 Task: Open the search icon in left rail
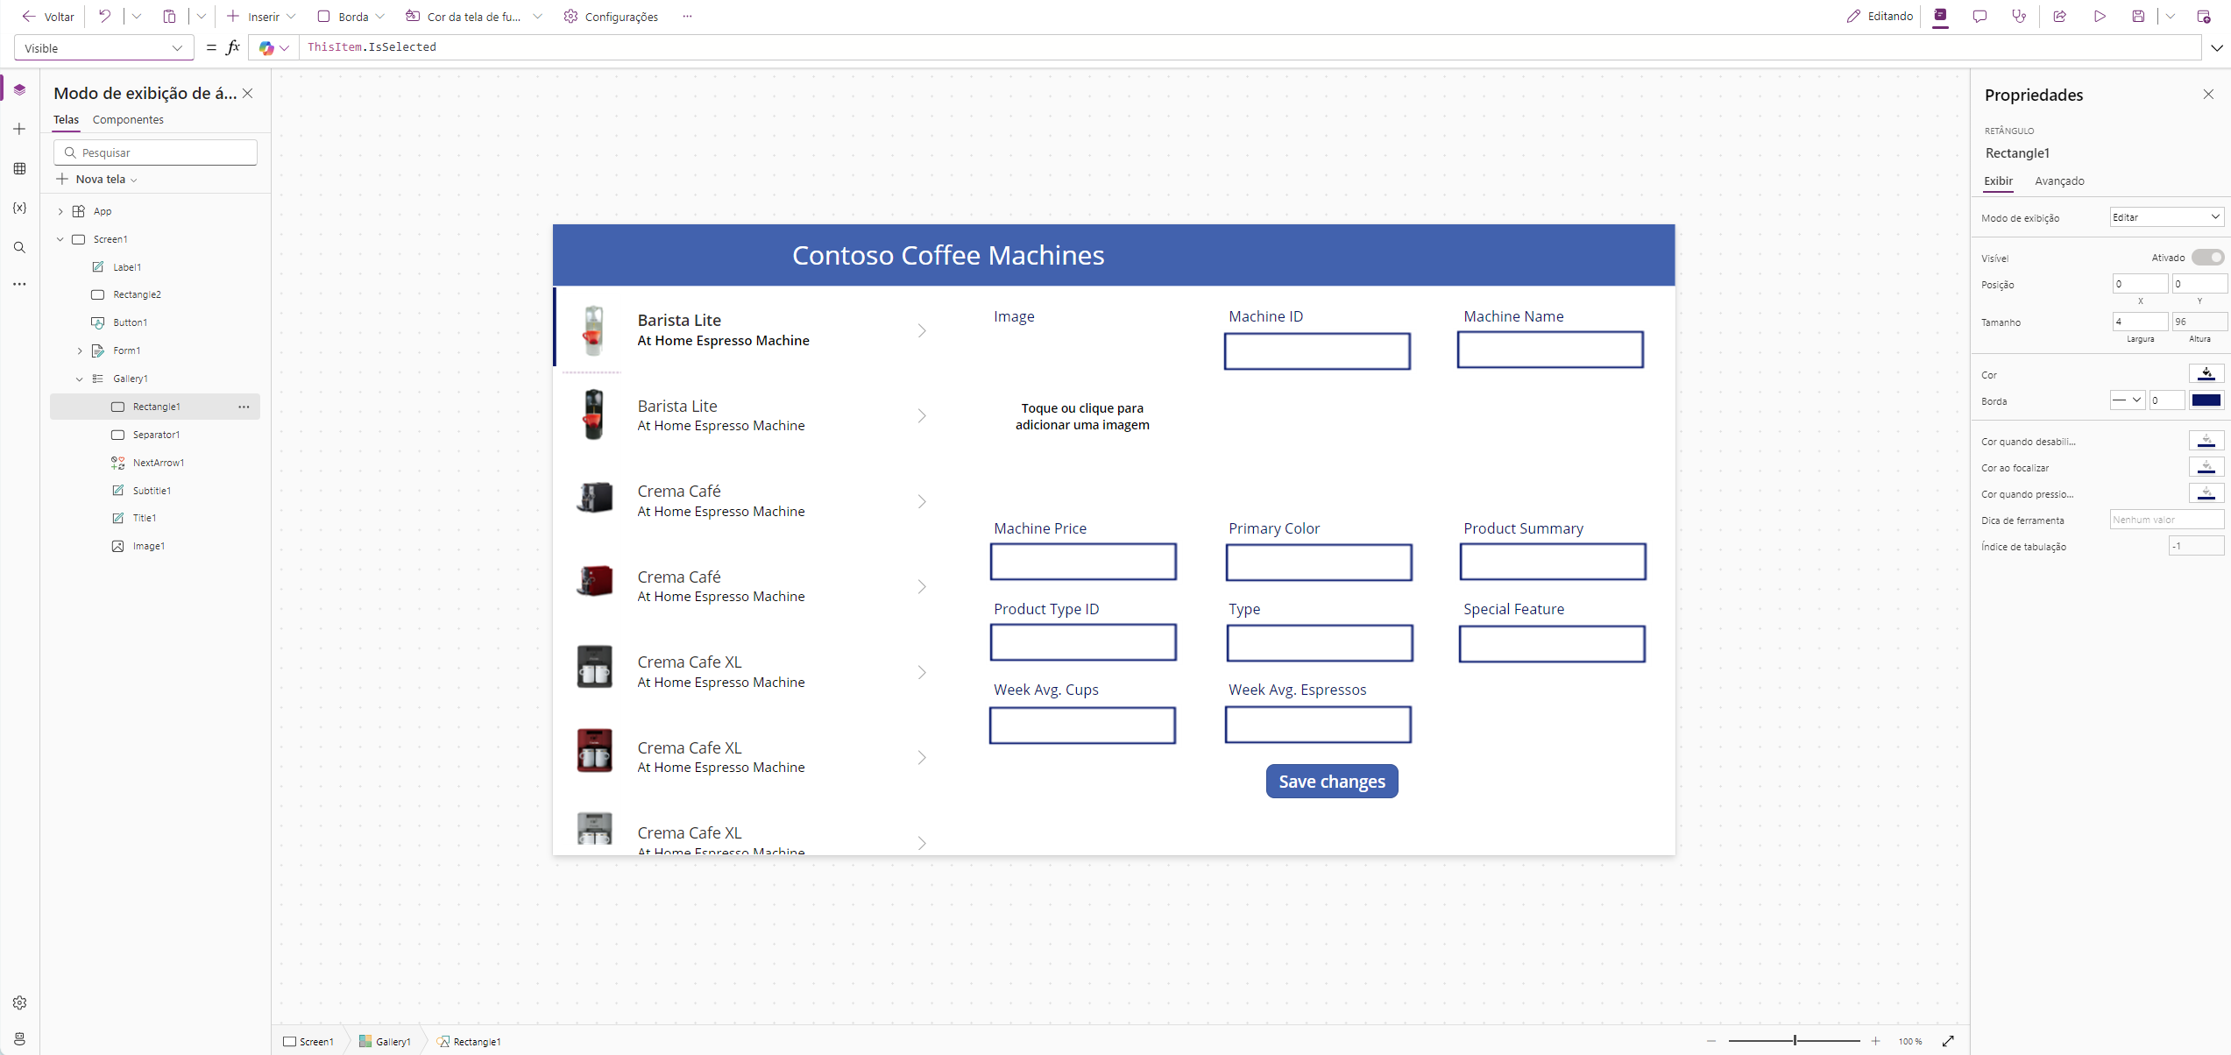(19, 247)
